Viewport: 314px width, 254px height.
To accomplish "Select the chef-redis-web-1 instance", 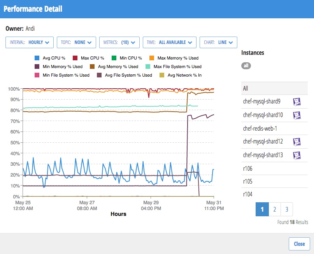I will pyautogui.click(x=257, y=128).
